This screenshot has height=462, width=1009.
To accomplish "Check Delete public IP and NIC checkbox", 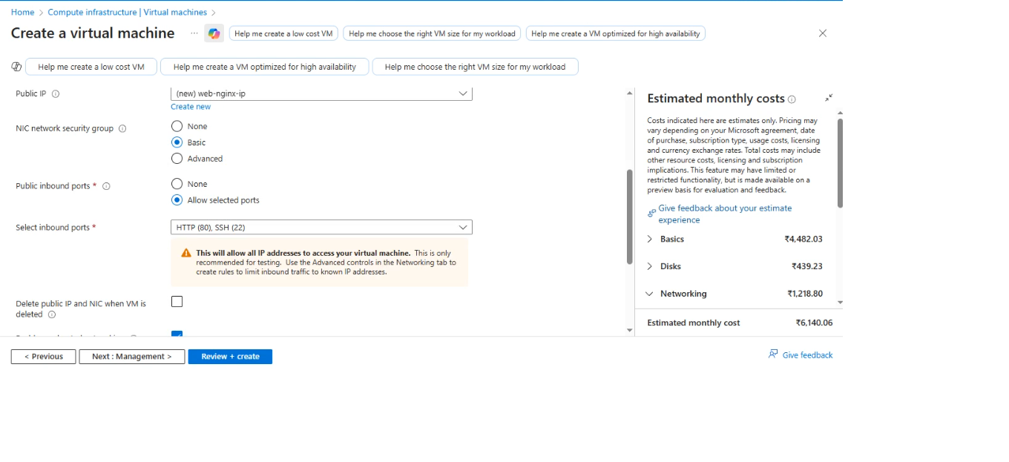I will point(177,301).
